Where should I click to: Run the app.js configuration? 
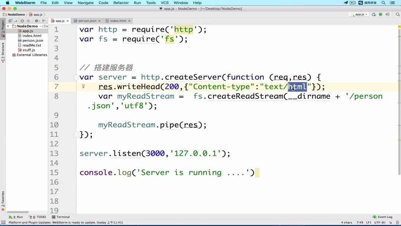(374, 14)
